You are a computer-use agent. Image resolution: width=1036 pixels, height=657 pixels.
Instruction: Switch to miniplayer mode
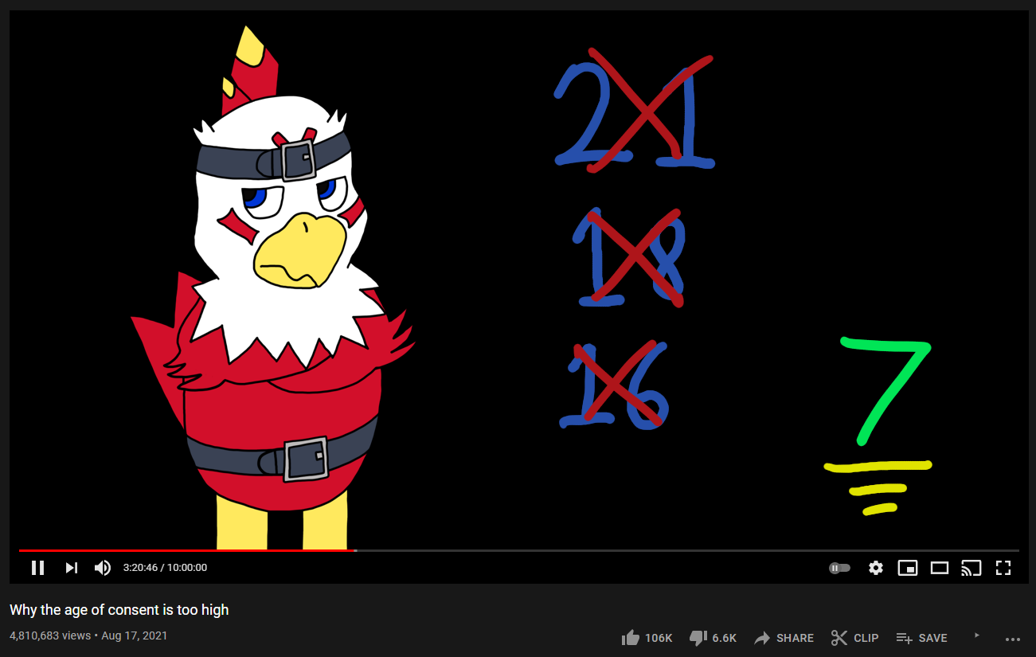click(908, 568)
